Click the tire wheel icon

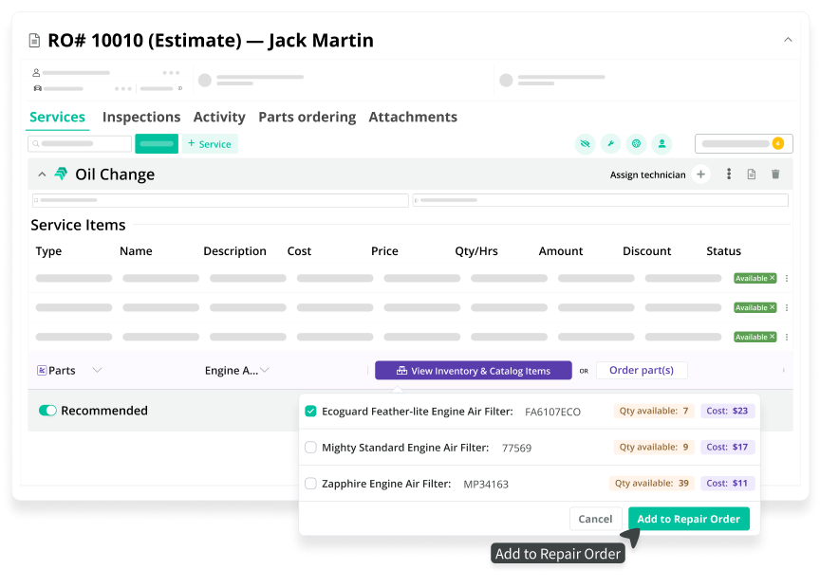[636, 144]
